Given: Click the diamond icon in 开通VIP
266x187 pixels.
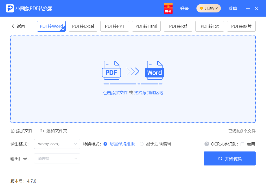Looking at the screenshot, I should [201, 8].
